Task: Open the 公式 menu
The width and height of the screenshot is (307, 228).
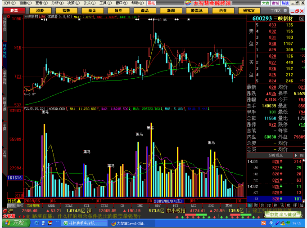Action: coord(89,3)
